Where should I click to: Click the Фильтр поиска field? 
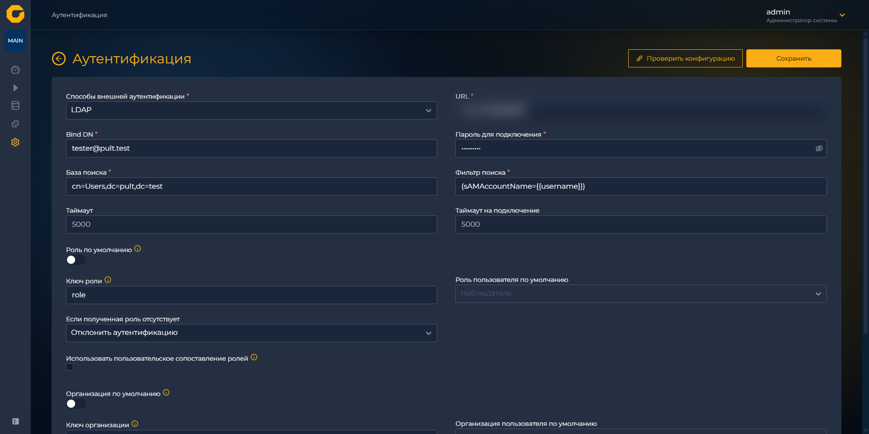click(x=641, y=186)
